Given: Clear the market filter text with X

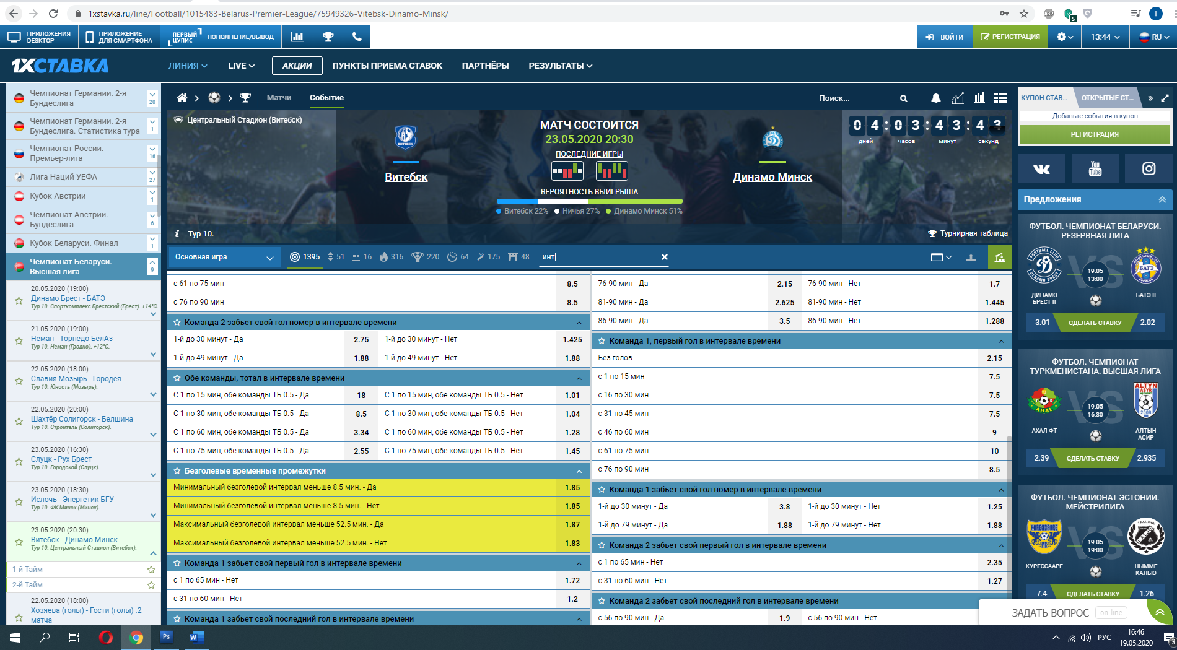Looking at the screenshot, I should click(x=664, y=257).
